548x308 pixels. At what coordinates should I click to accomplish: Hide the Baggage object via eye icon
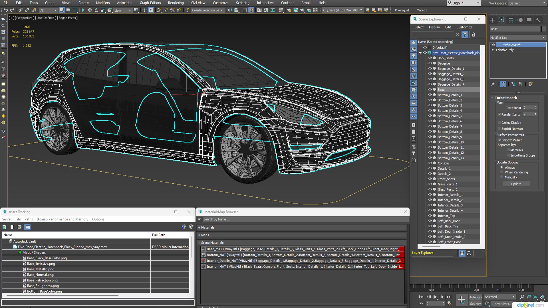(x=430, y=63)
